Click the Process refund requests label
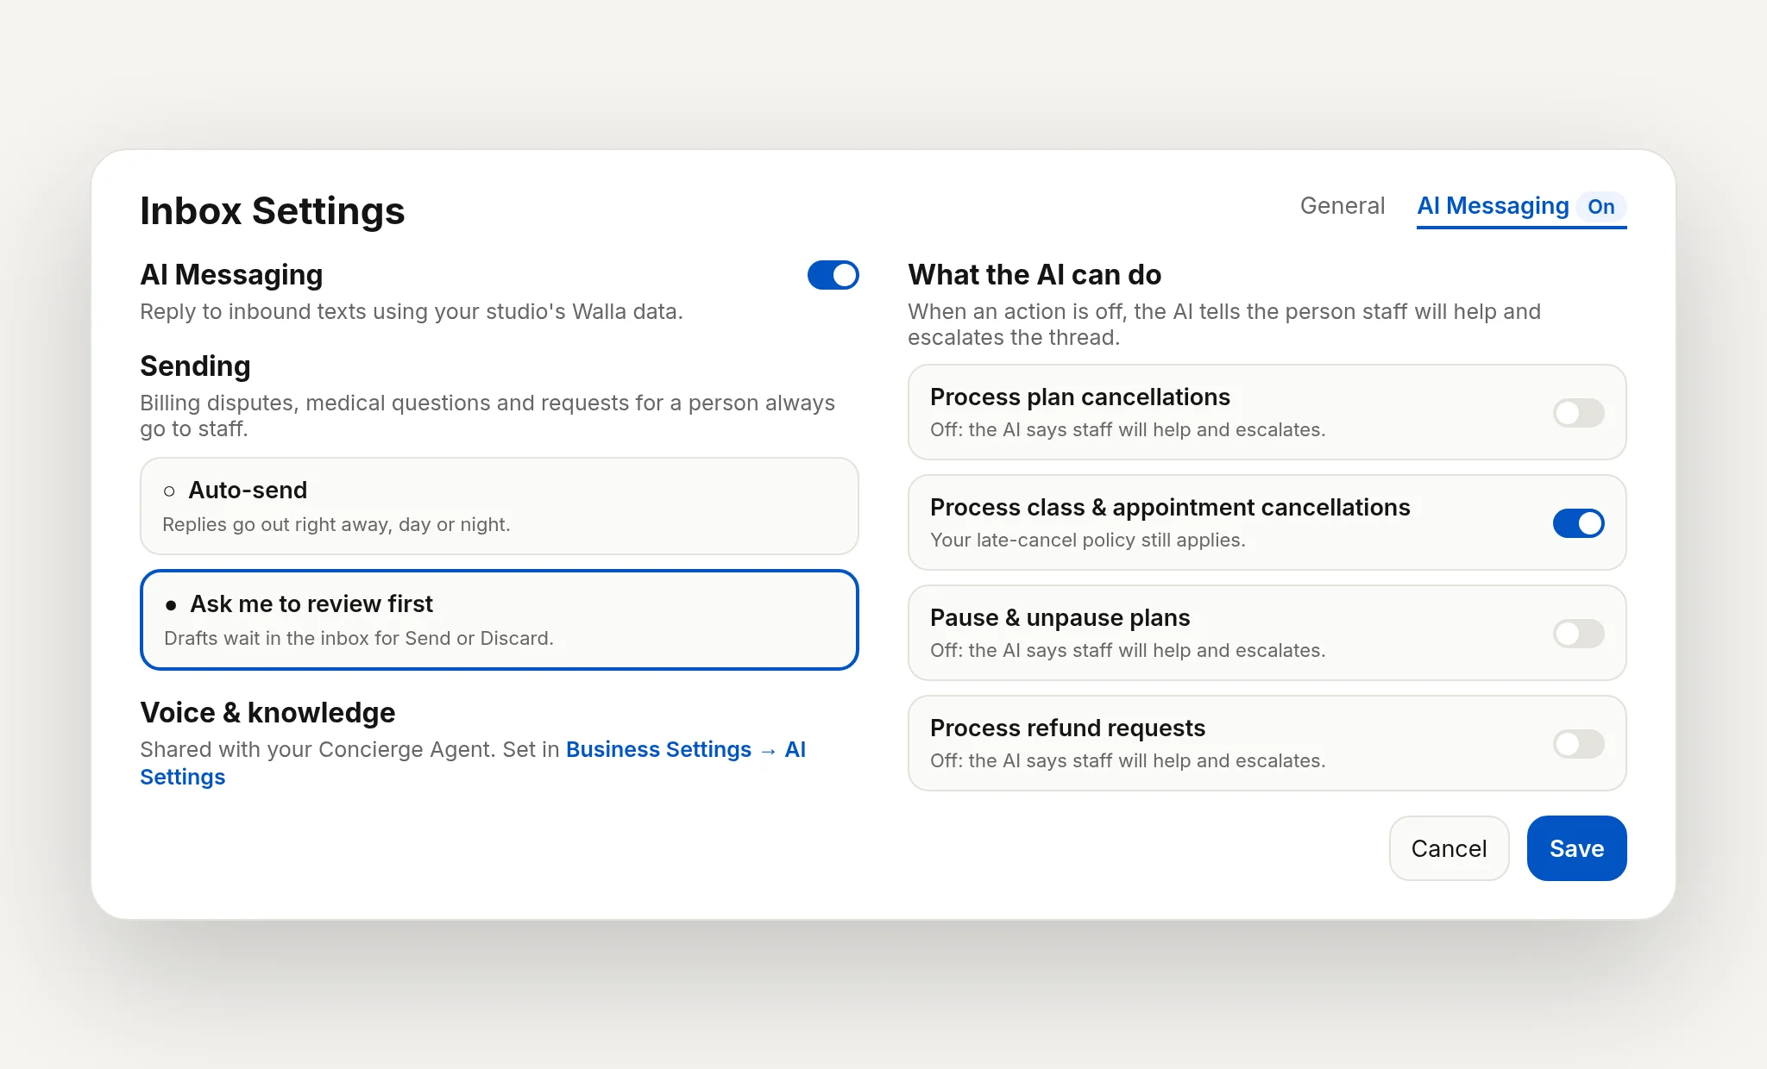 click(1067, 728)
